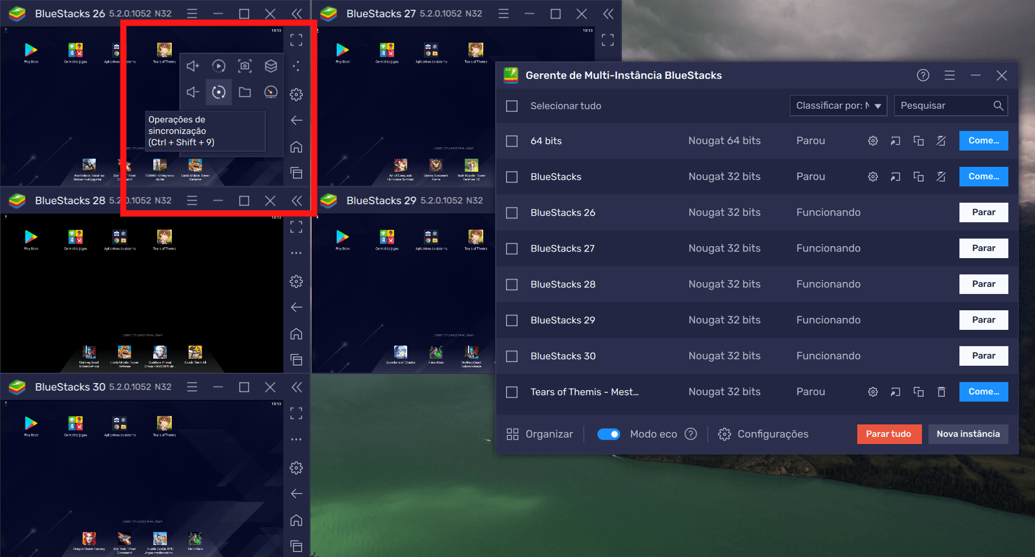Enter fullscreen in BlueStacks 26 window
1035x557 pixels.
click(x=296, y=40)
